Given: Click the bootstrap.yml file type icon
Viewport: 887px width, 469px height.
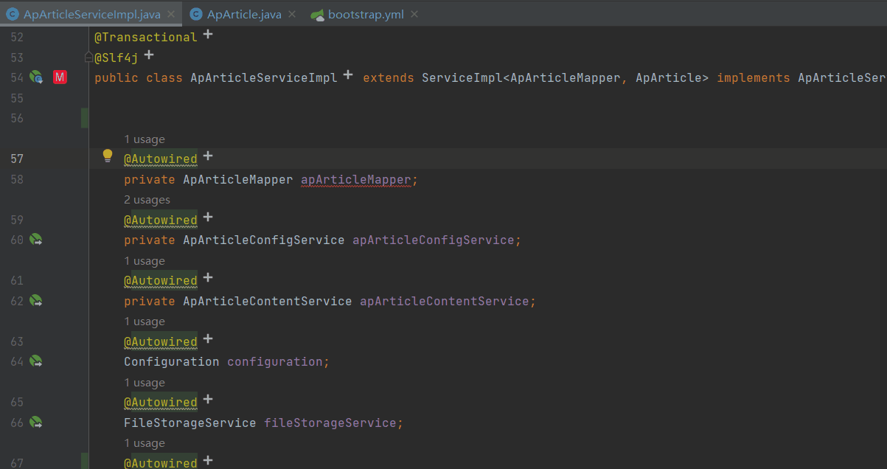Looking at the screenshot, I should (x=317, y=15).
